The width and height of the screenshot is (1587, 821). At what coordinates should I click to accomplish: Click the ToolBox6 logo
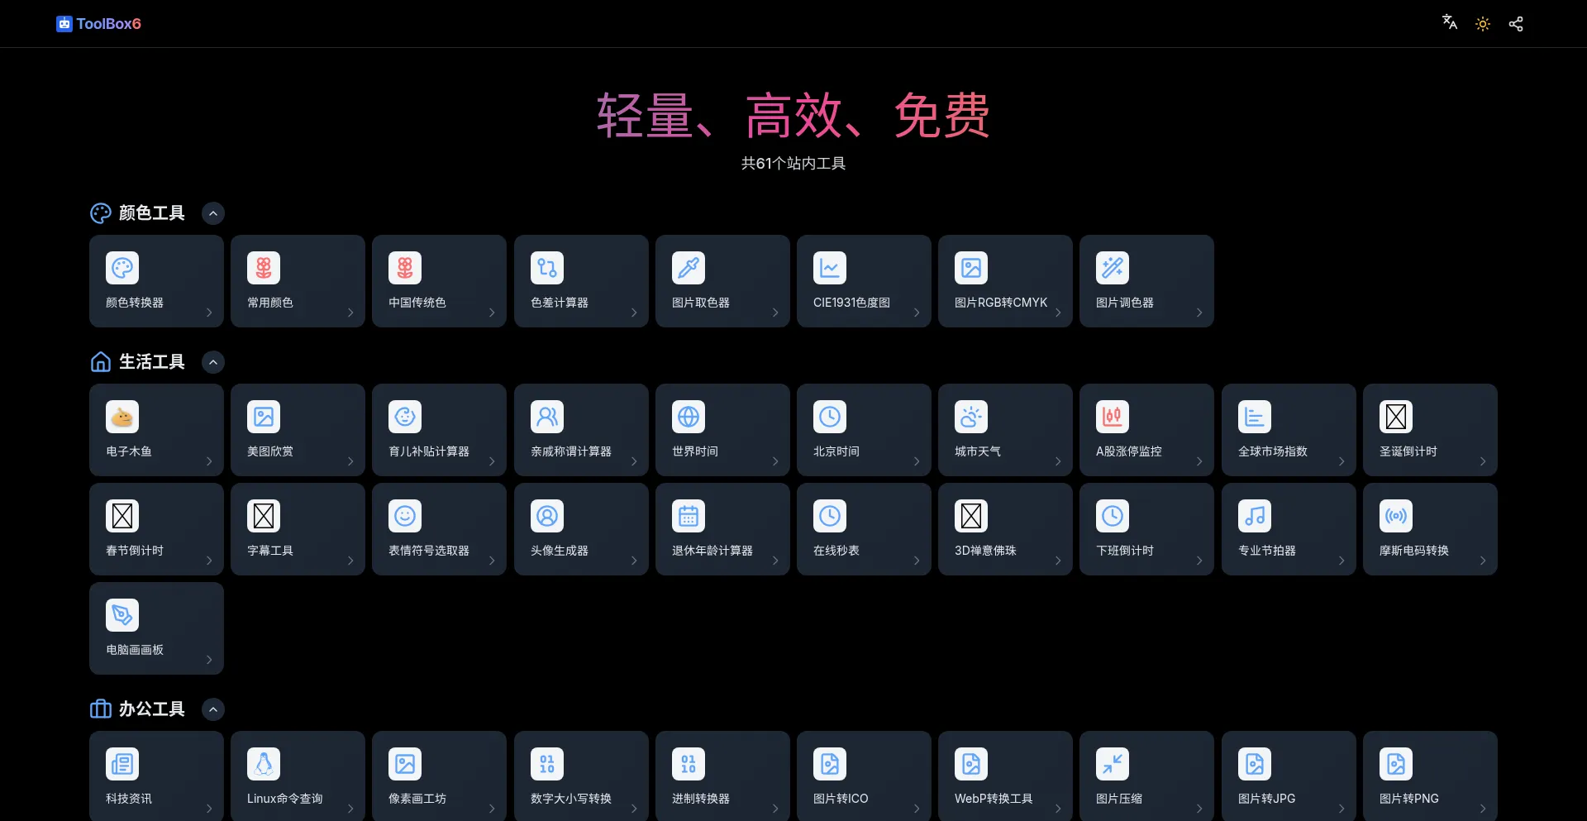click(x=98, y=24)
